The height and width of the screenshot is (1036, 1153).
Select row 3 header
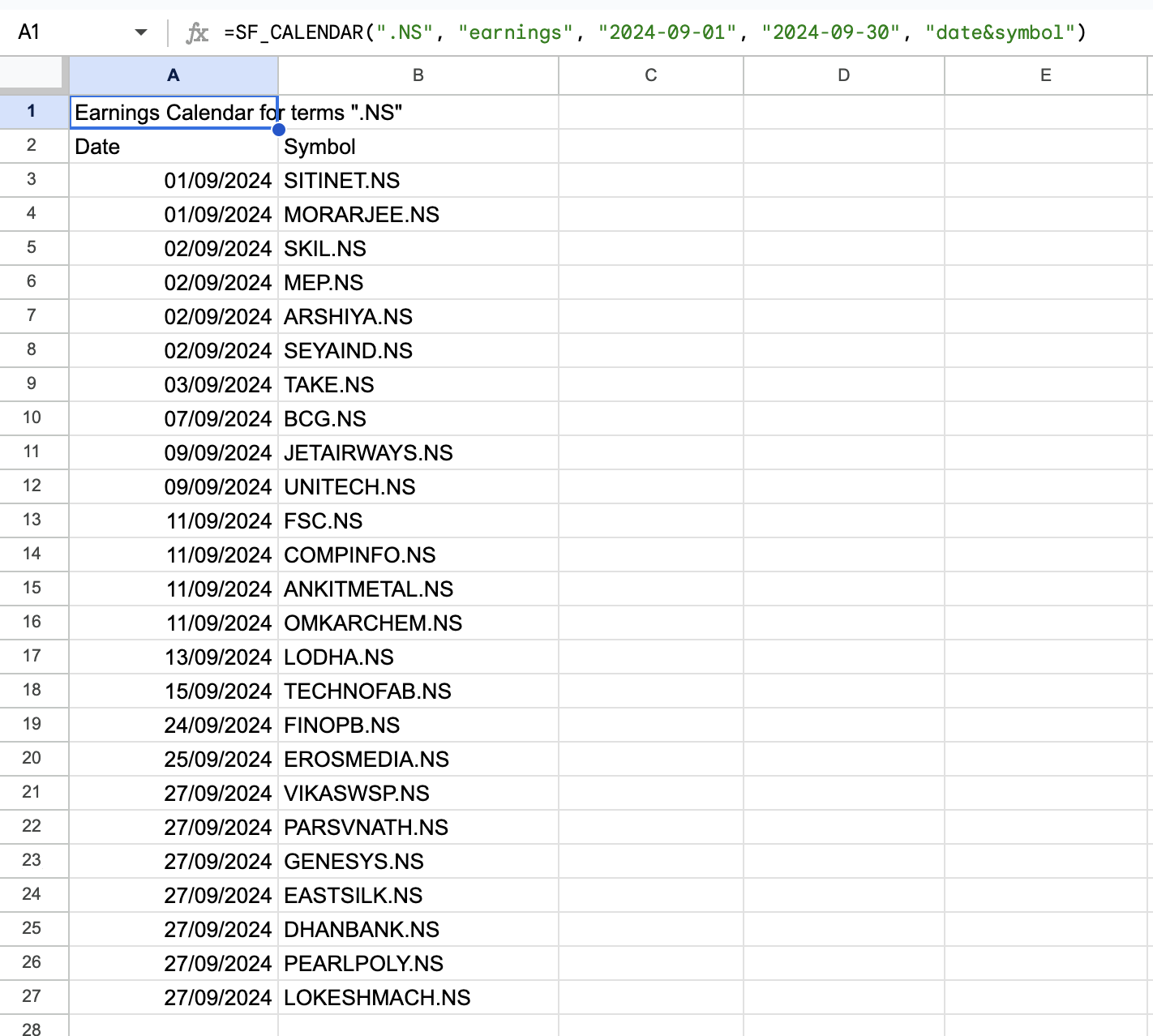(32, 180)
